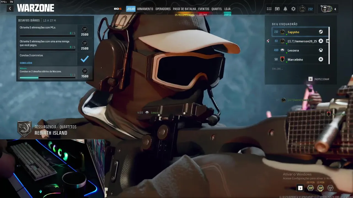This screenshot has height=198, width=353.
Task: Click the completed checkmark for 3 contratos
Action: (x=85, y=59)
